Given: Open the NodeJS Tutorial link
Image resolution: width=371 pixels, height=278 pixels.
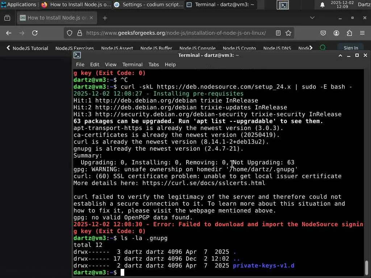Looking at the screenshot, I should pyautogui.click(x=30, y=48).
